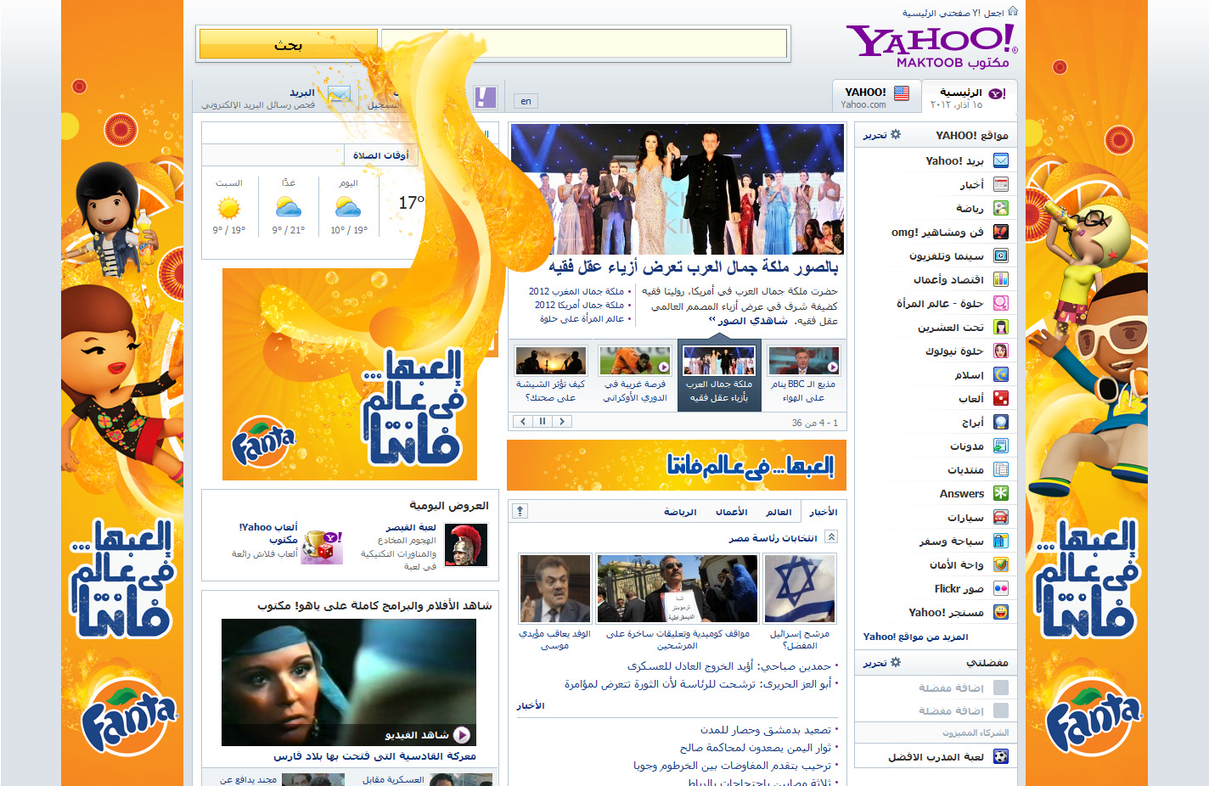
Task: Switch language with the en button
Action: (x=526, y=102)
